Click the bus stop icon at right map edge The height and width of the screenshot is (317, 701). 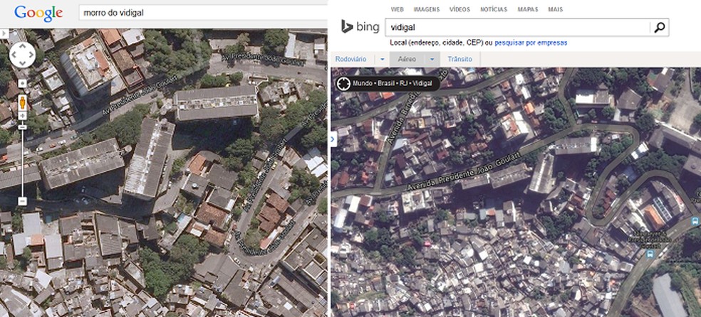(695, 221)
